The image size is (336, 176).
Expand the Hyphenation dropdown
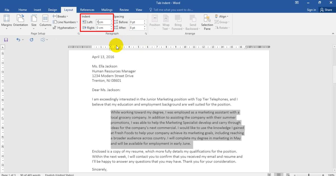pyautogui.click(x=65, y=28)
